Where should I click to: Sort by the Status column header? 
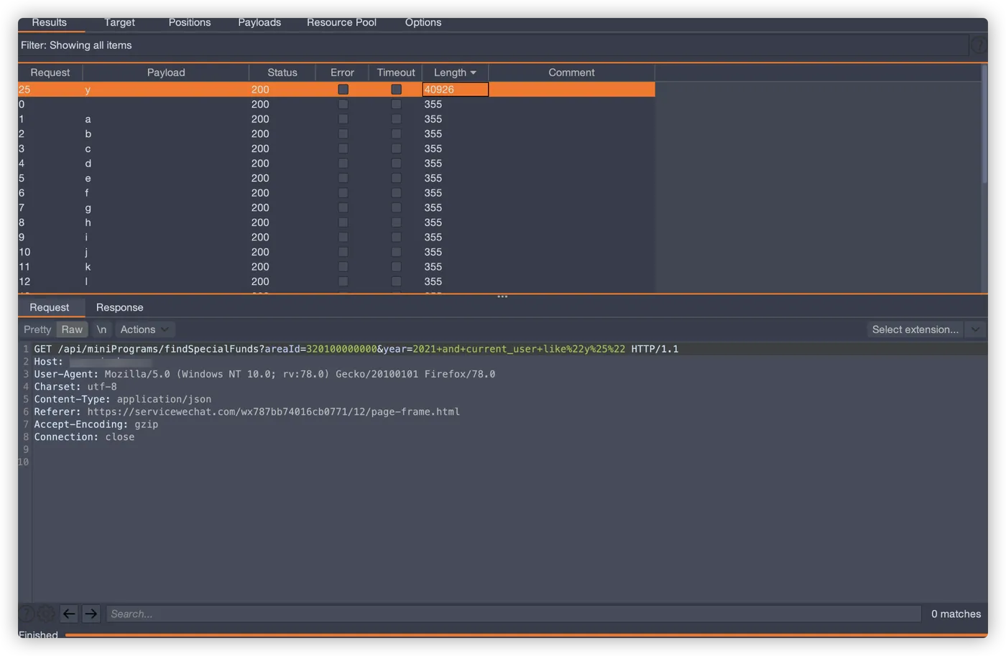click(282, 72)
